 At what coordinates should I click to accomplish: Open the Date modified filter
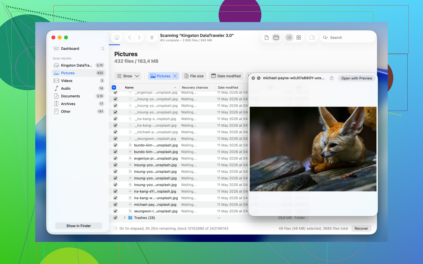point(226,76)
